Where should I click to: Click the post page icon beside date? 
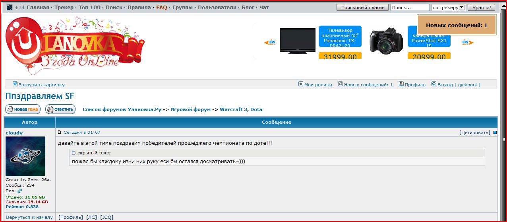click(x=60, y=132)
